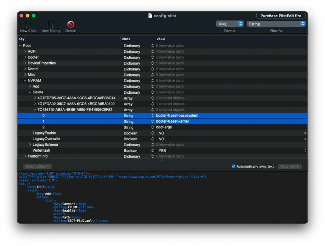Click the config.plist document icon in title bar
This screenshot has height=246, width=325.
coord(150,16)
